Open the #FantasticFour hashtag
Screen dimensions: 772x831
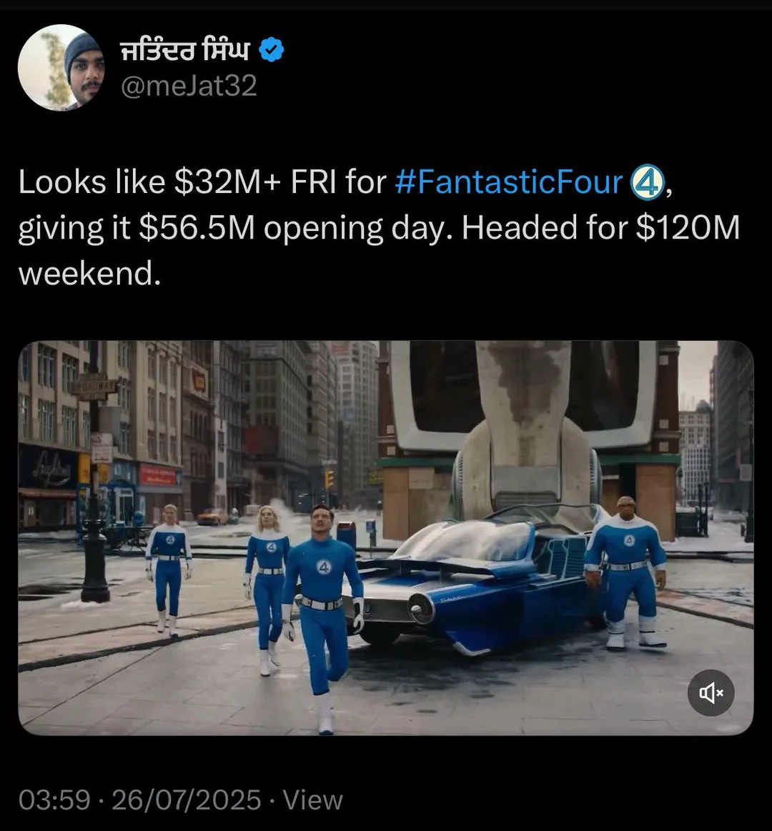click(x=509, y=182)
